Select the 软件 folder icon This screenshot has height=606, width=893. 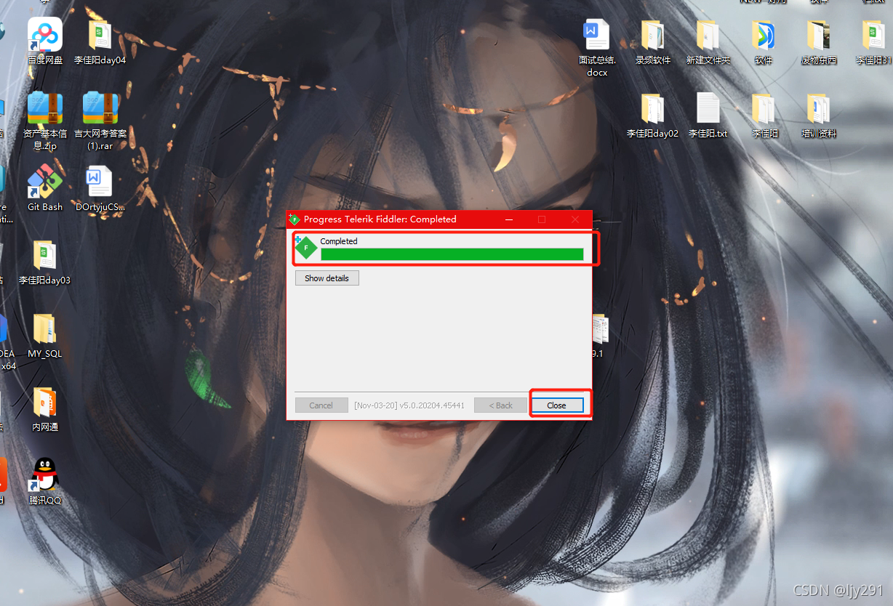click(763, 41)
